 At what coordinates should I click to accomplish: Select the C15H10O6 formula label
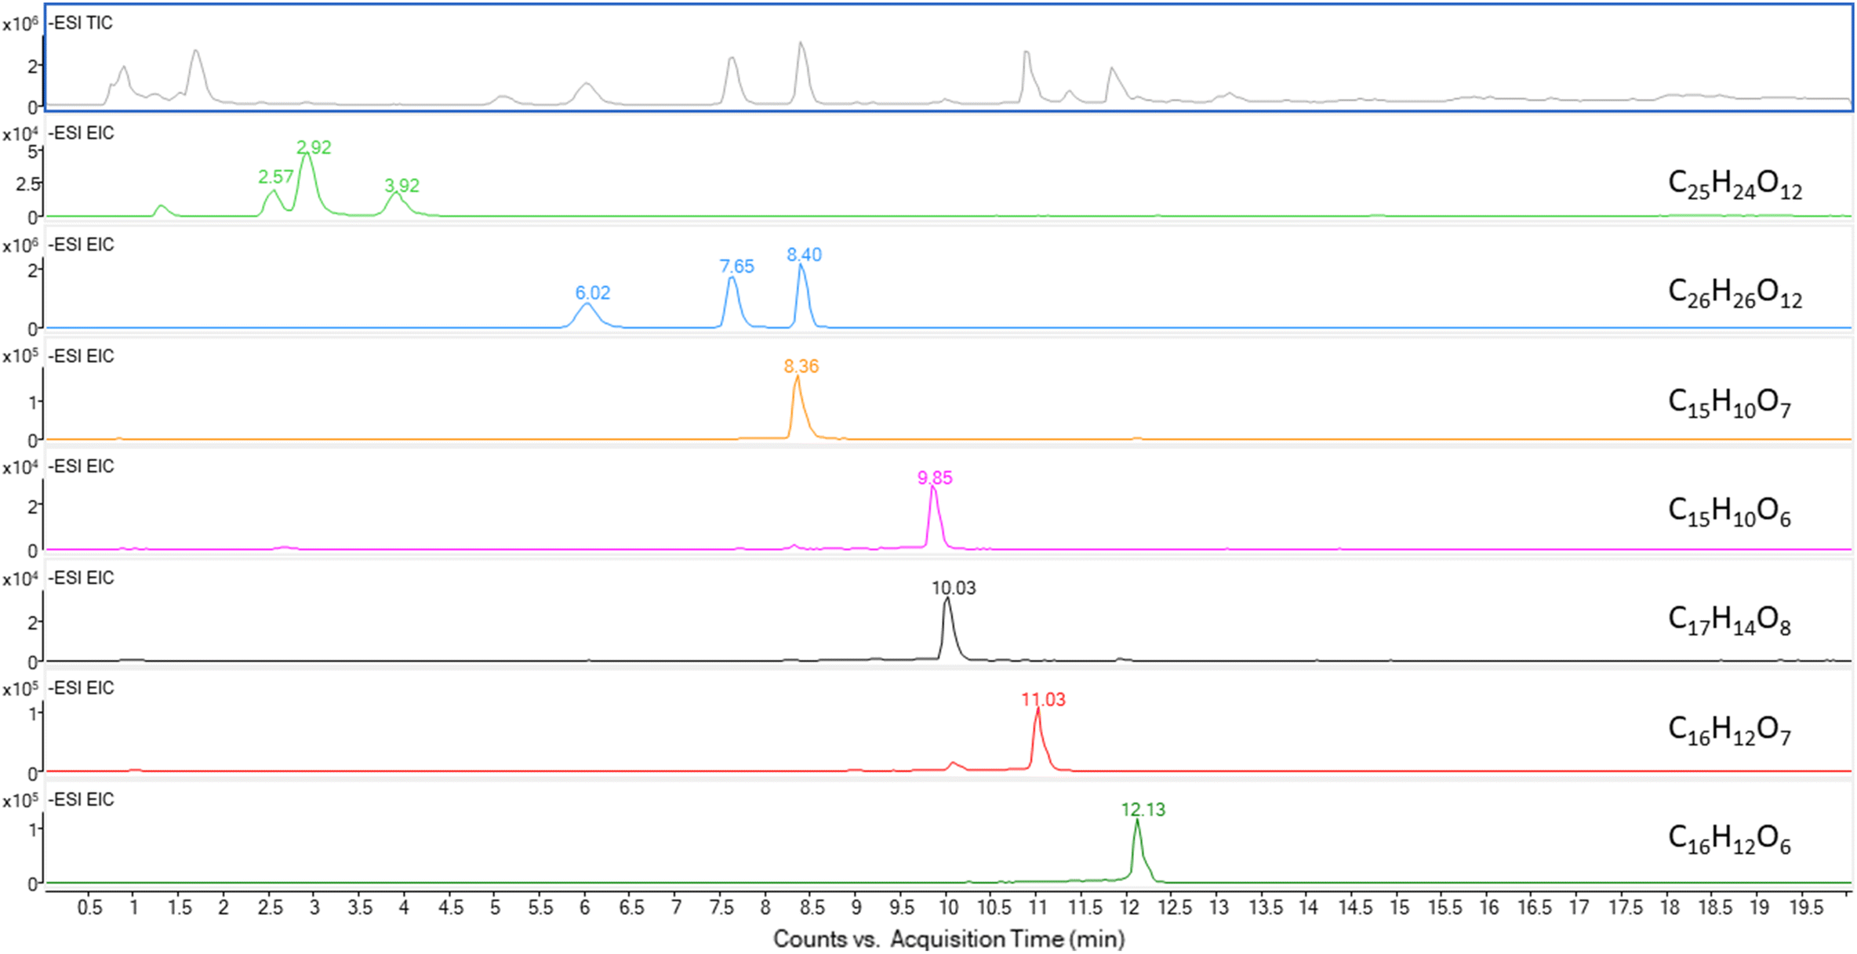pyautogui.click(x=1729, y=513)
